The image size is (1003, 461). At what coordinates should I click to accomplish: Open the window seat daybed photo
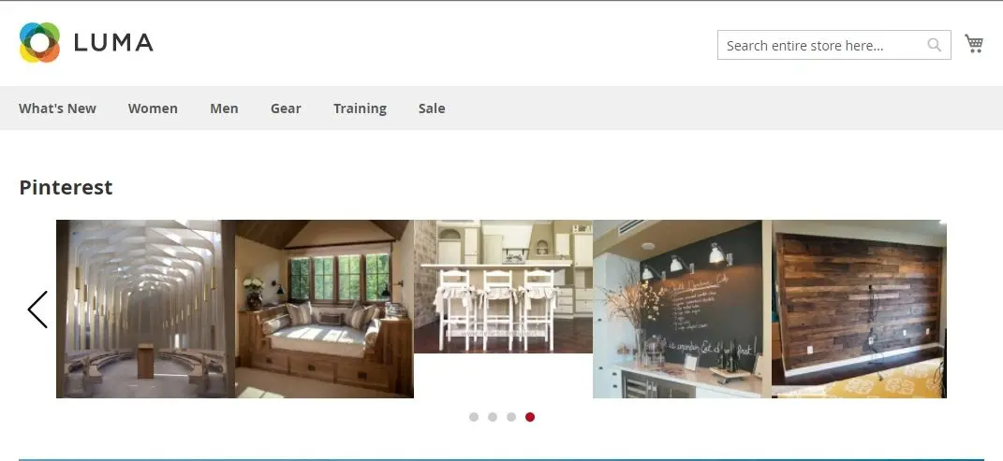point(324,309)
